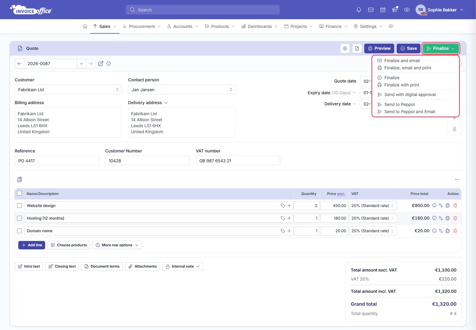This screenshot has height=330, width=476.
Task: Open Attachments
Action: pos(142,266)
